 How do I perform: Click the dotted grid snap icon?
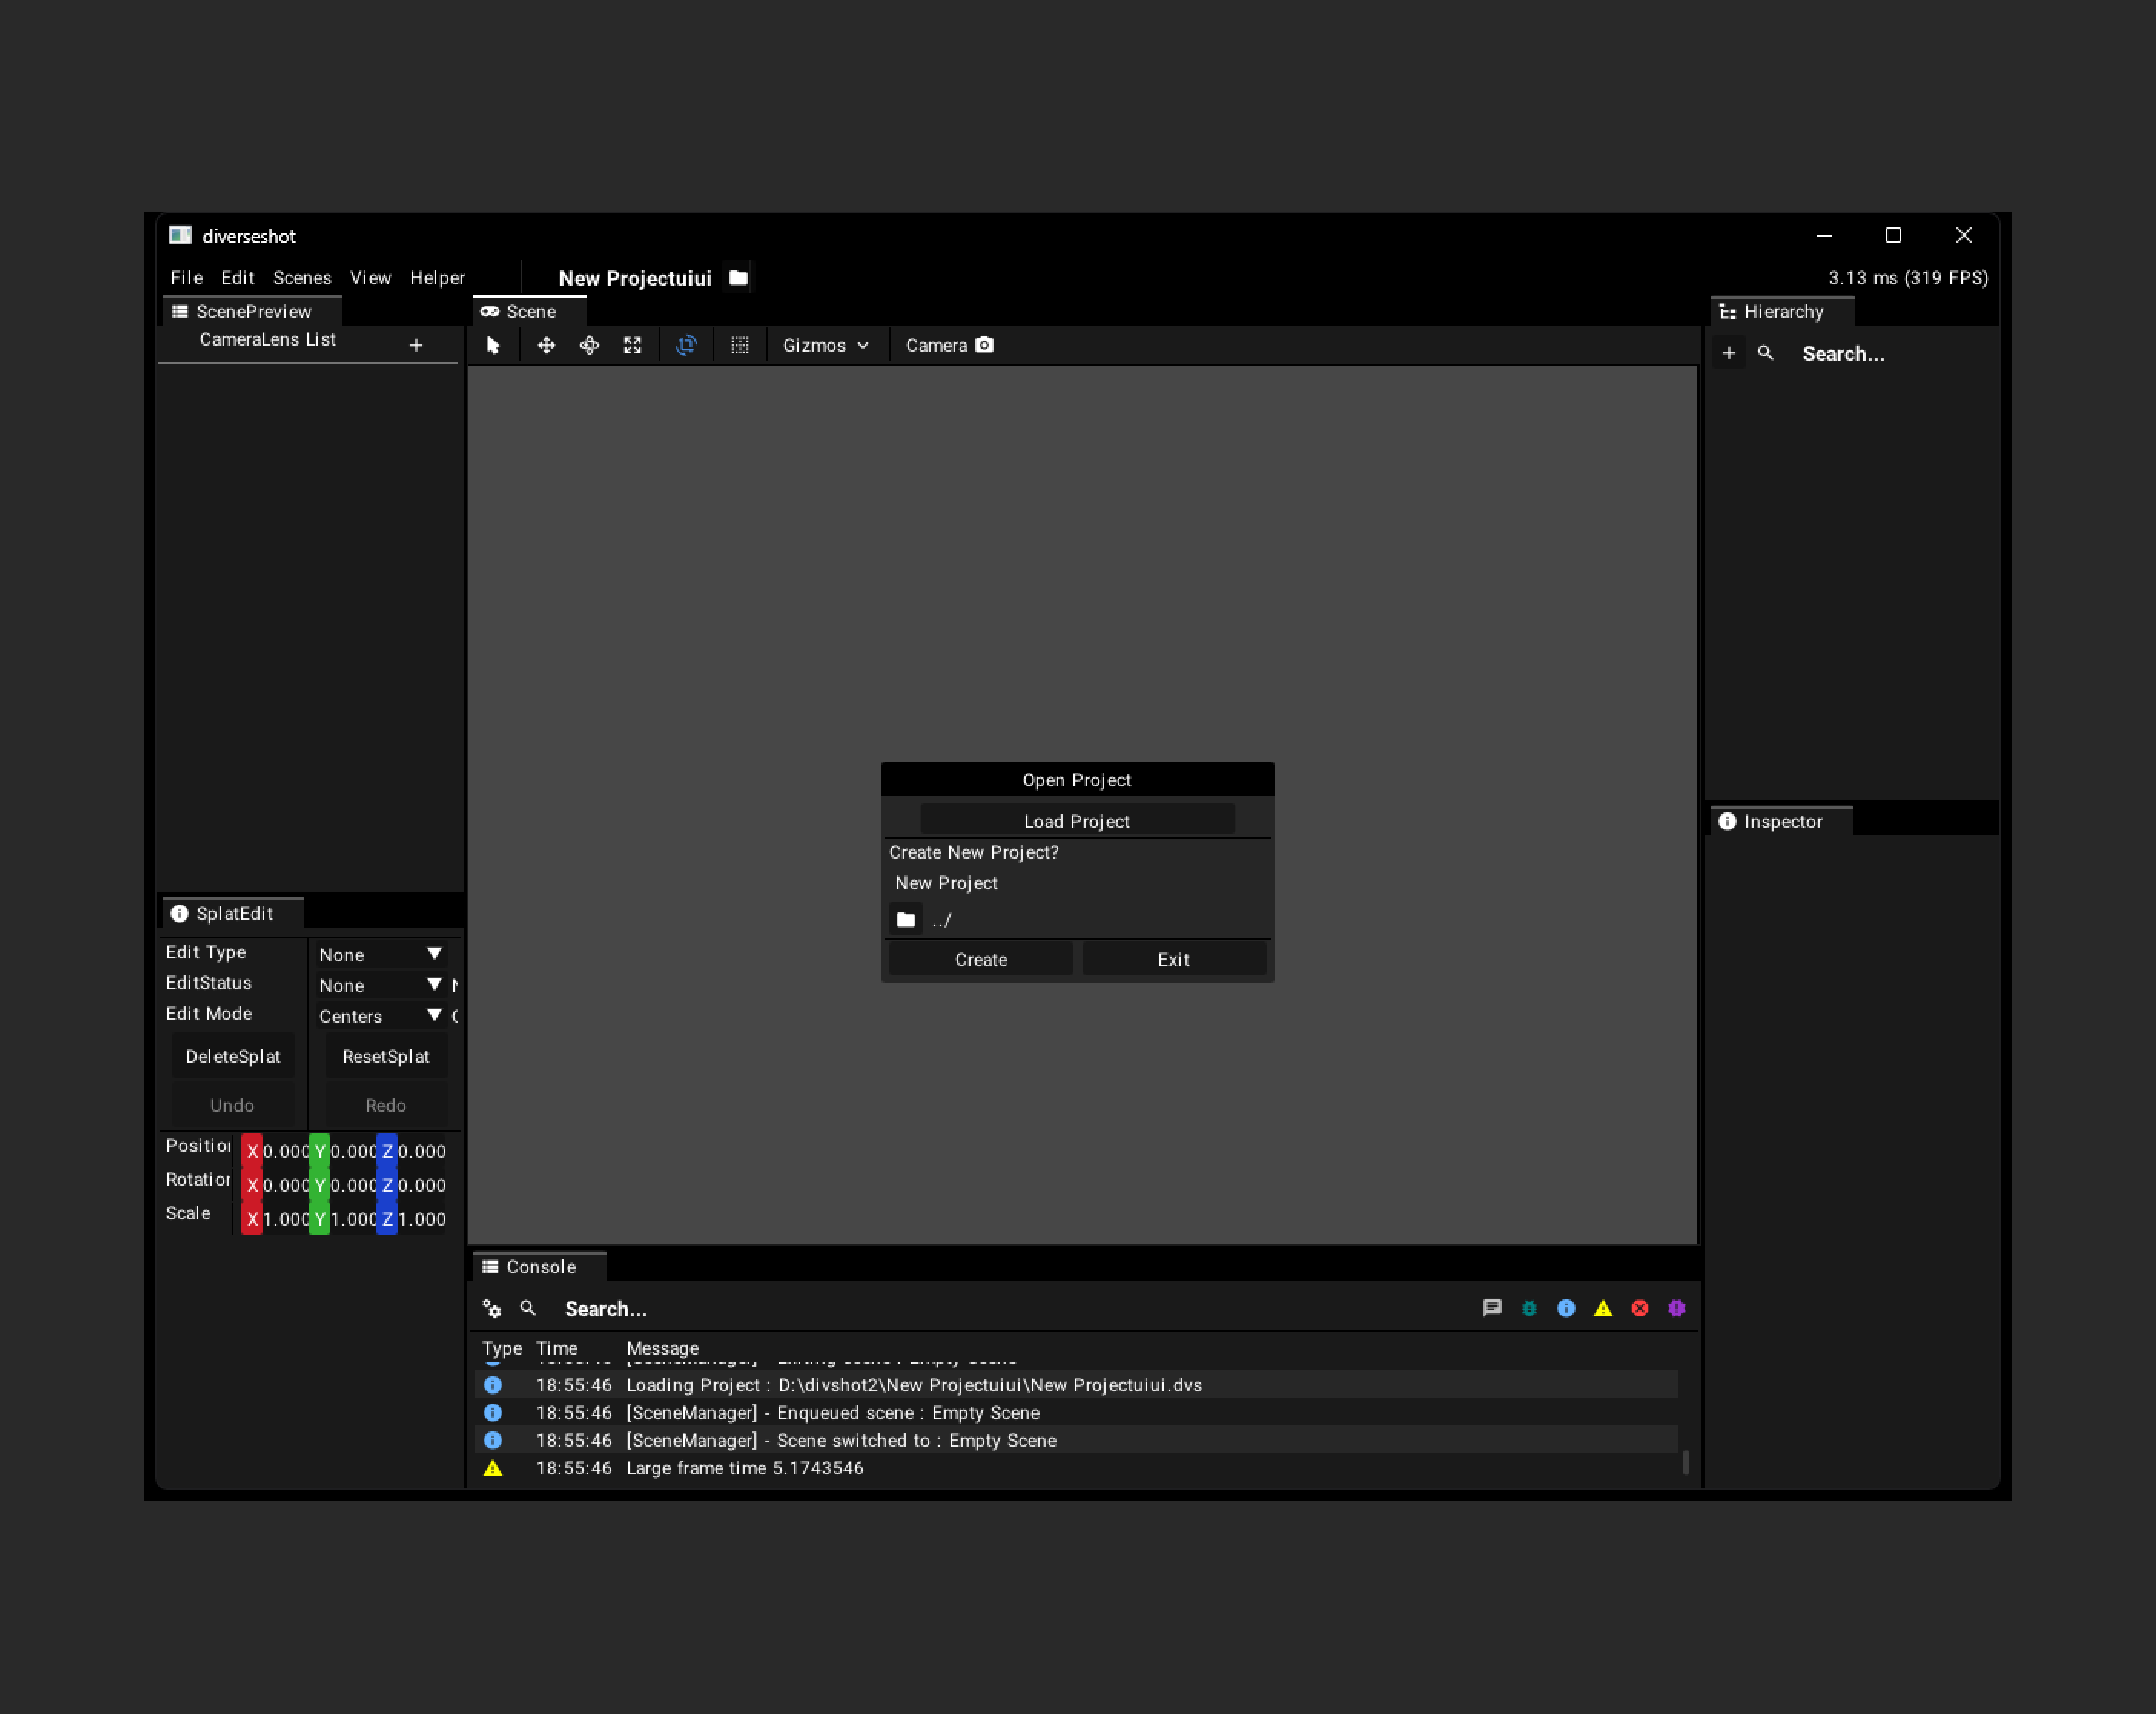click(739, 345)
